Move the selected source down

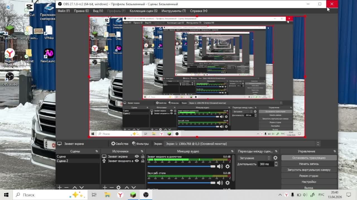click(134, 187)
